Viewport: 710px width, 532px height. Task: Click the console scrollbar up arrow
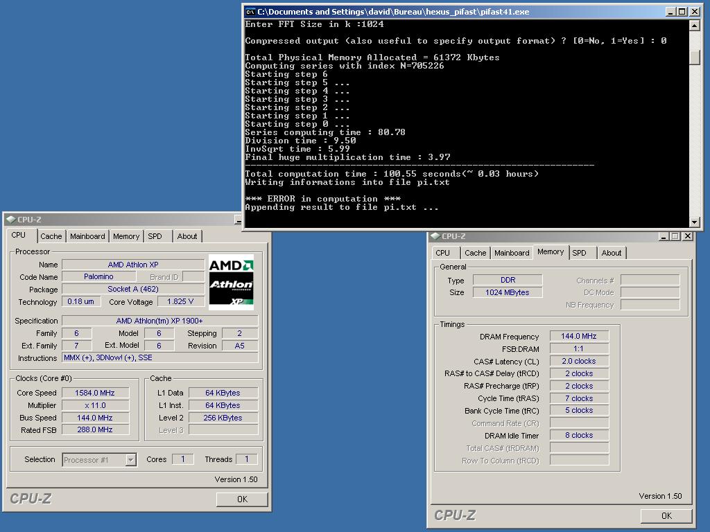(x=694, y=26)
